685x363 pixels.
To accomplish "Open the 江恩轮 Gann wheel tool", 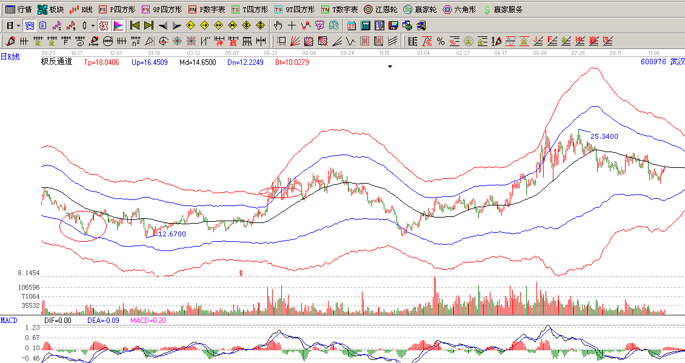I will 381,10.
